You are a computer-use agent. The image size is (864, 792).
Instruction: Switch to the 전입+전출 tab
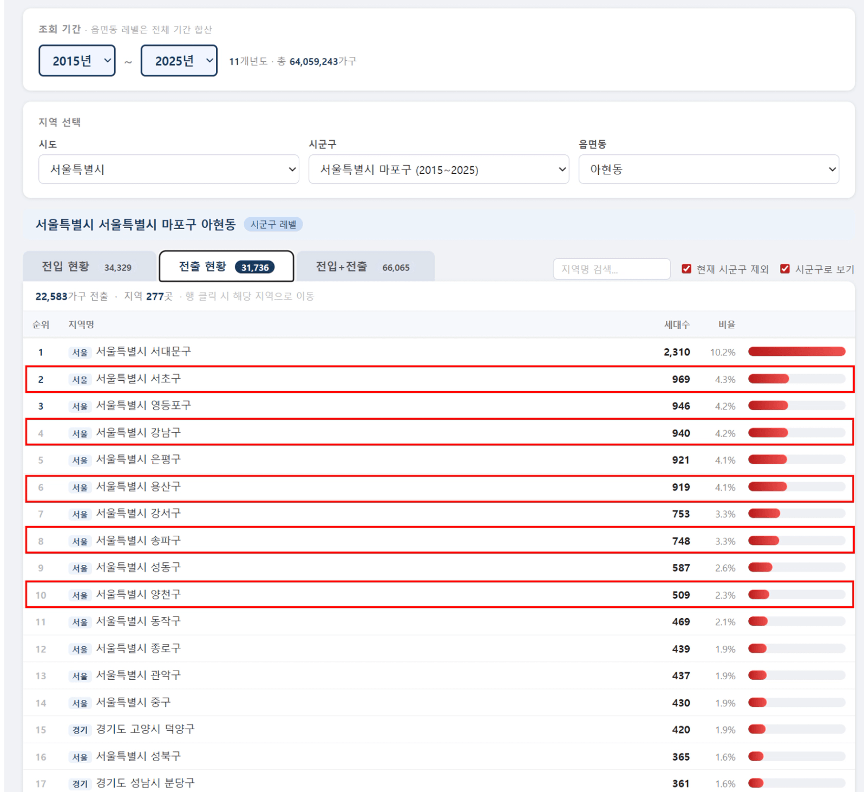coord(364,267)
